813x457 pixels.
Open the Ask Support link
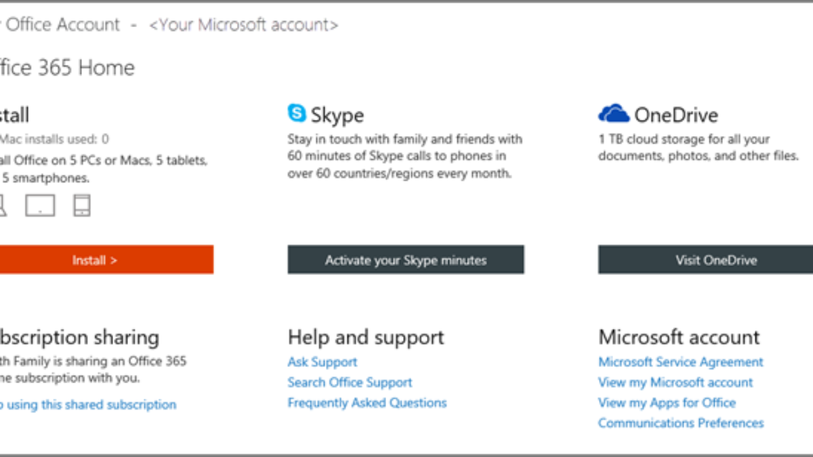click(322, 362)
